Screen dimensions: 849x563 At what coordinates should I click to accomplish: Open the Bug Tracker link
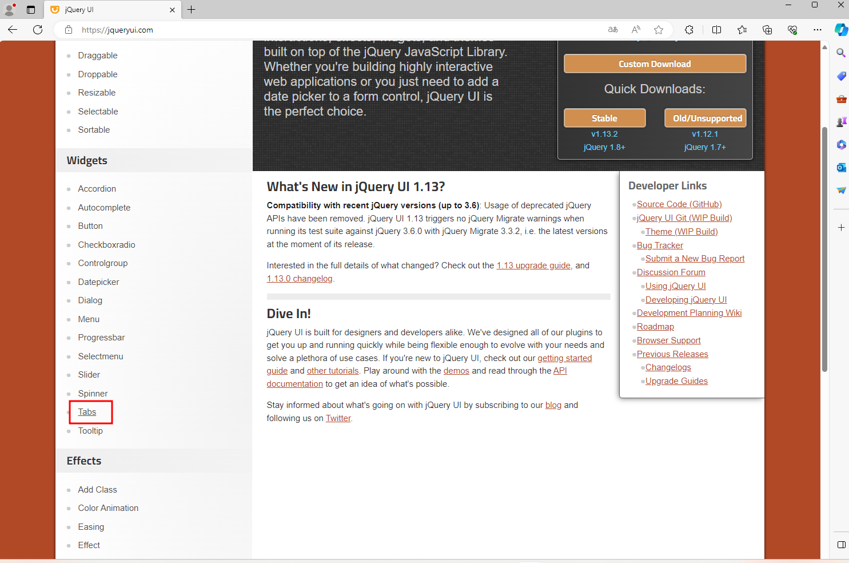pos(660,245)
